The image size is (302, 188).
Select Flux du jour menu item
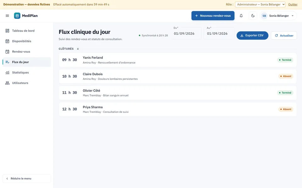click(x=27, y=62)
